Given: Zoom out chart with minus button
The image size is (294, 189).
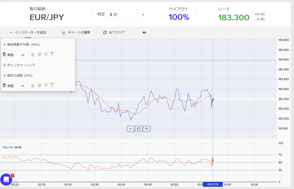Looking at the screenshot, I should tap(131, 129).
